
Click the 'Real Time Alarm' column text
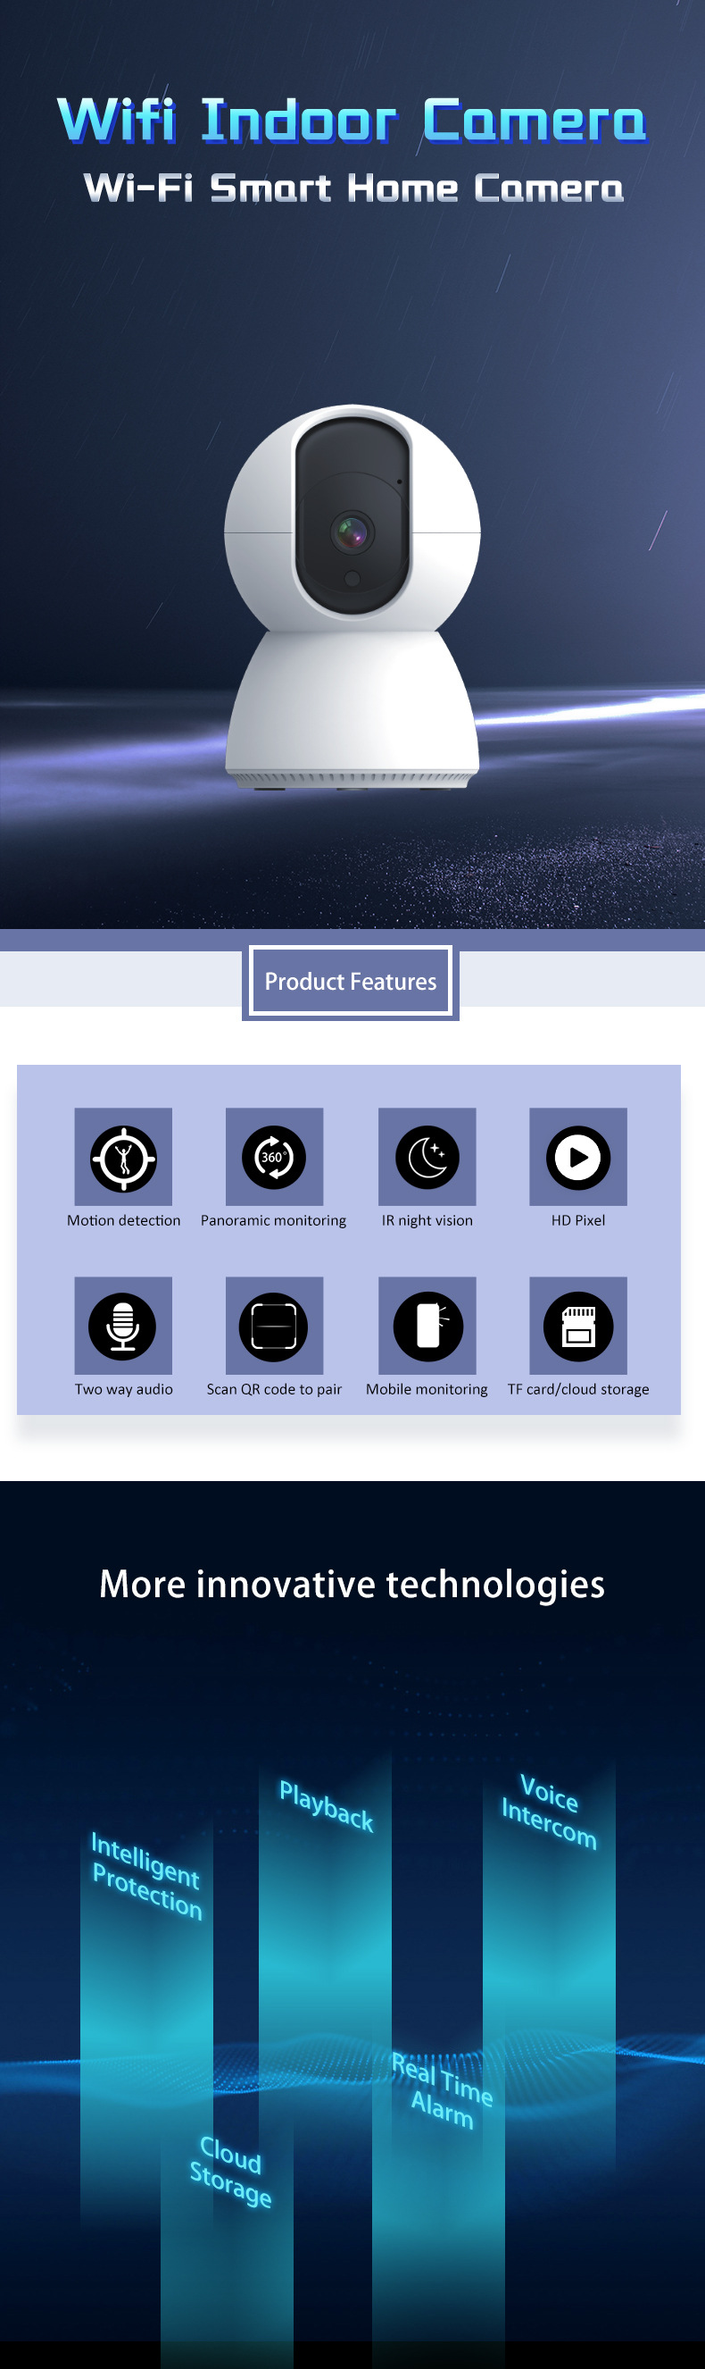point(443,2090)
